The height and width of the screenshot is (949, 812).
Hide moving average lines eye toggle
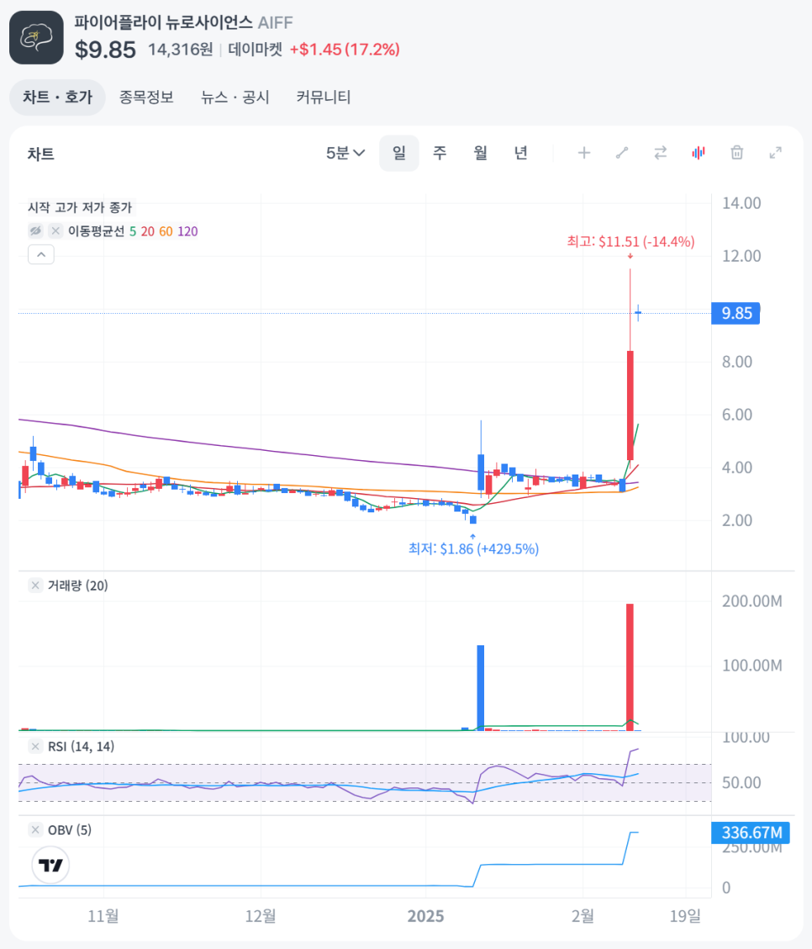pos(35,231)
